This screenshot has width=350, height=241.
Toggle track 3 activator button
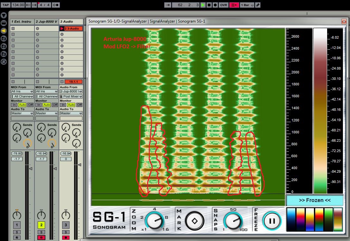click(x=66, y=225)
